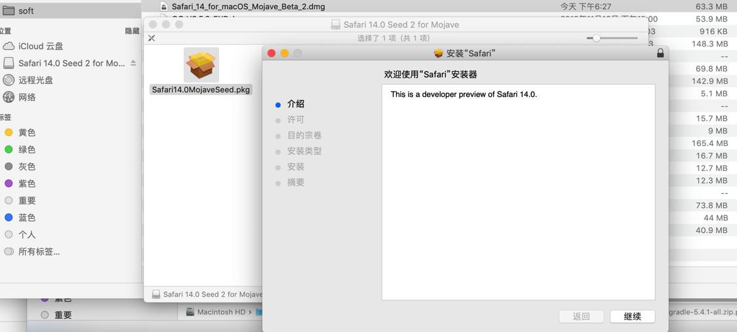Click the disk icon in Safari 14.0 Seed title
This screenshot has height=332, width=737.
click(336, 24)
